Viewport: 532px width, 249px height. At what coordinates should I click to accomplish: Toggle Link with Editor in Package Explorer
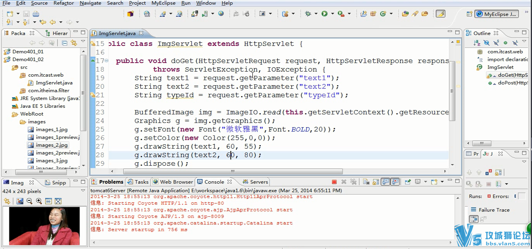pos(74,43)
